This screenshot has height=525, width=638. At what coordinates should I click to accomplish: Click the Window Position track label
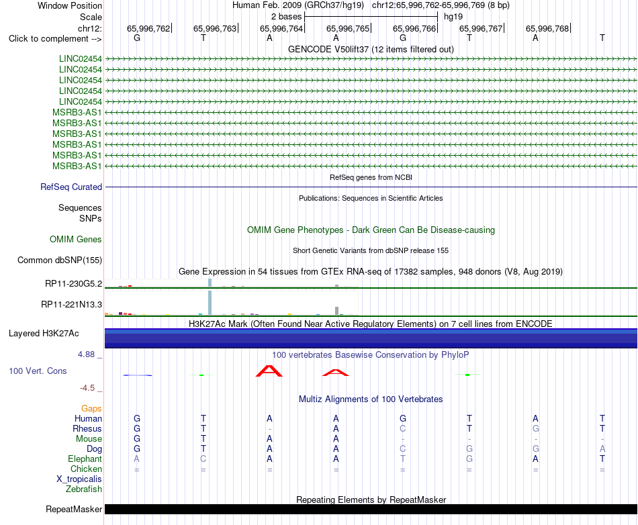pyautogui.click(x=70, y=5)
